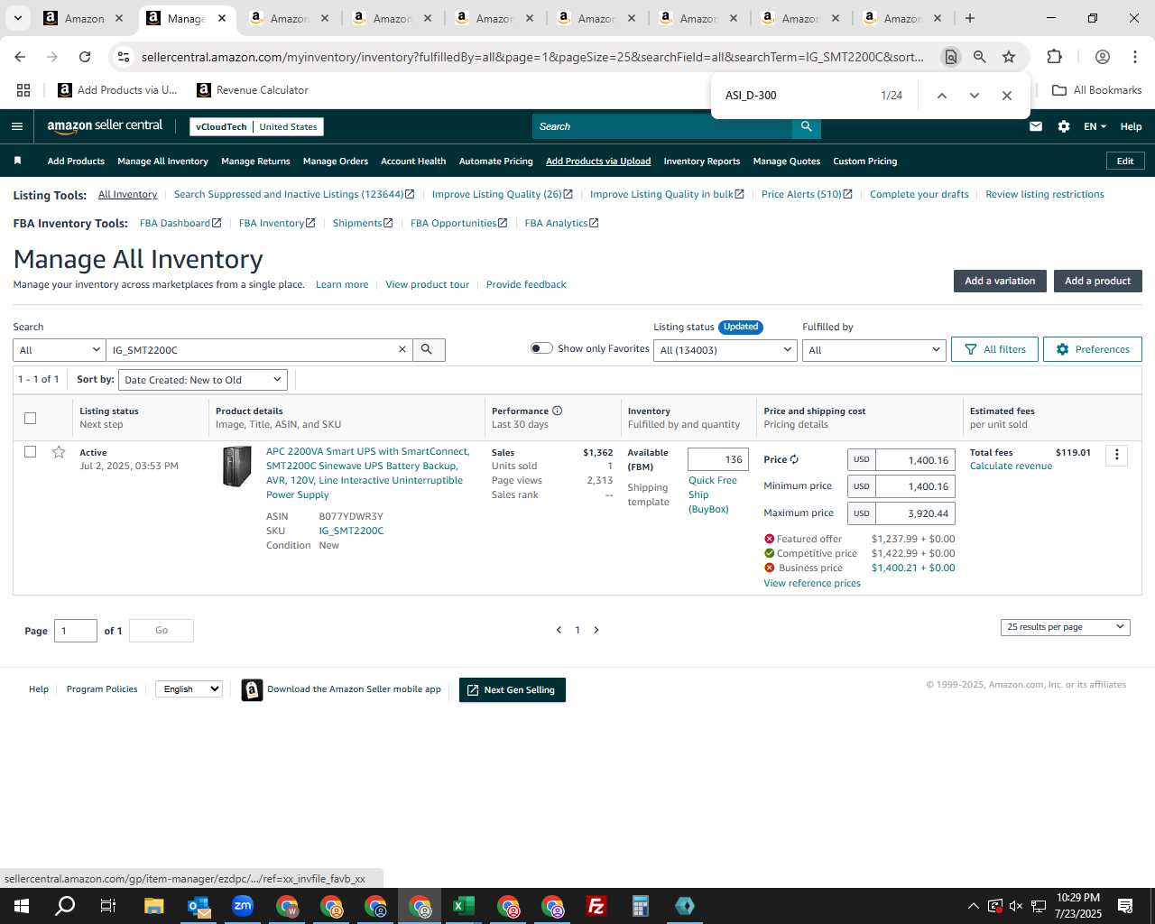Click the Add a product button
This screenshot has height=924, width=1155.
pyautogui.click(x=1097, y=281)
